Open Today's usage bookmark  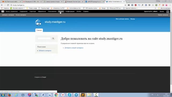32,8
